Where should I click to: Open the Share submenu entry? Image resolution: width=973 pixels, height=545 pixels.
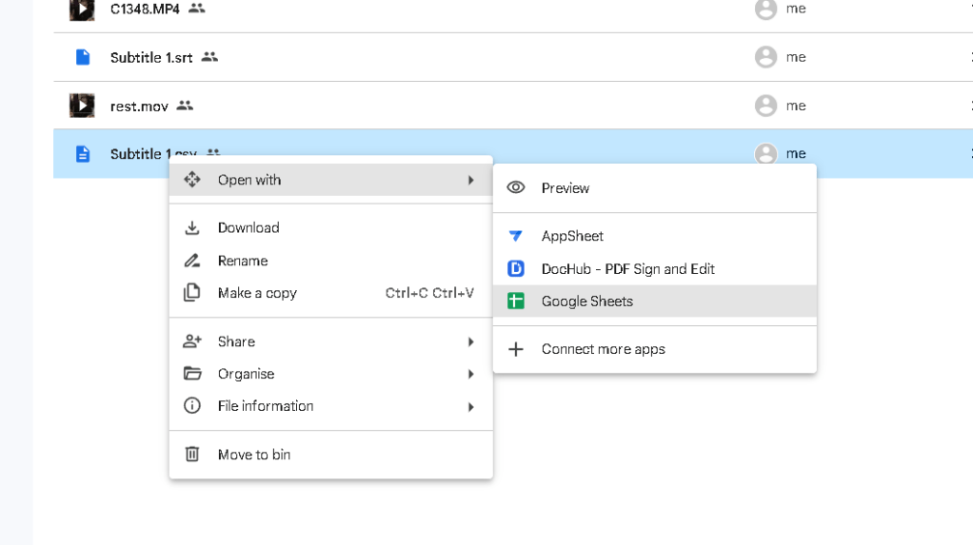330,341
